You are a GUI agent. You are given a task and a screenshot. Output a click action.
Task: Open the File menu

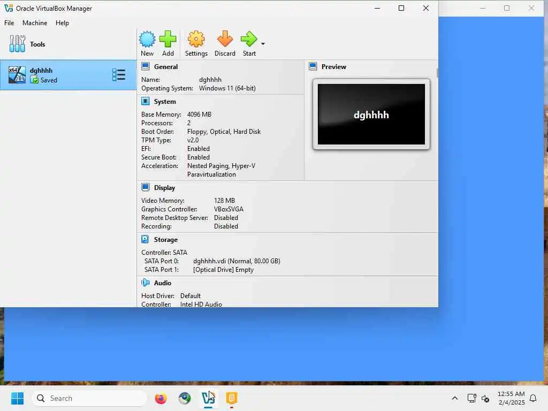[9, 22]
